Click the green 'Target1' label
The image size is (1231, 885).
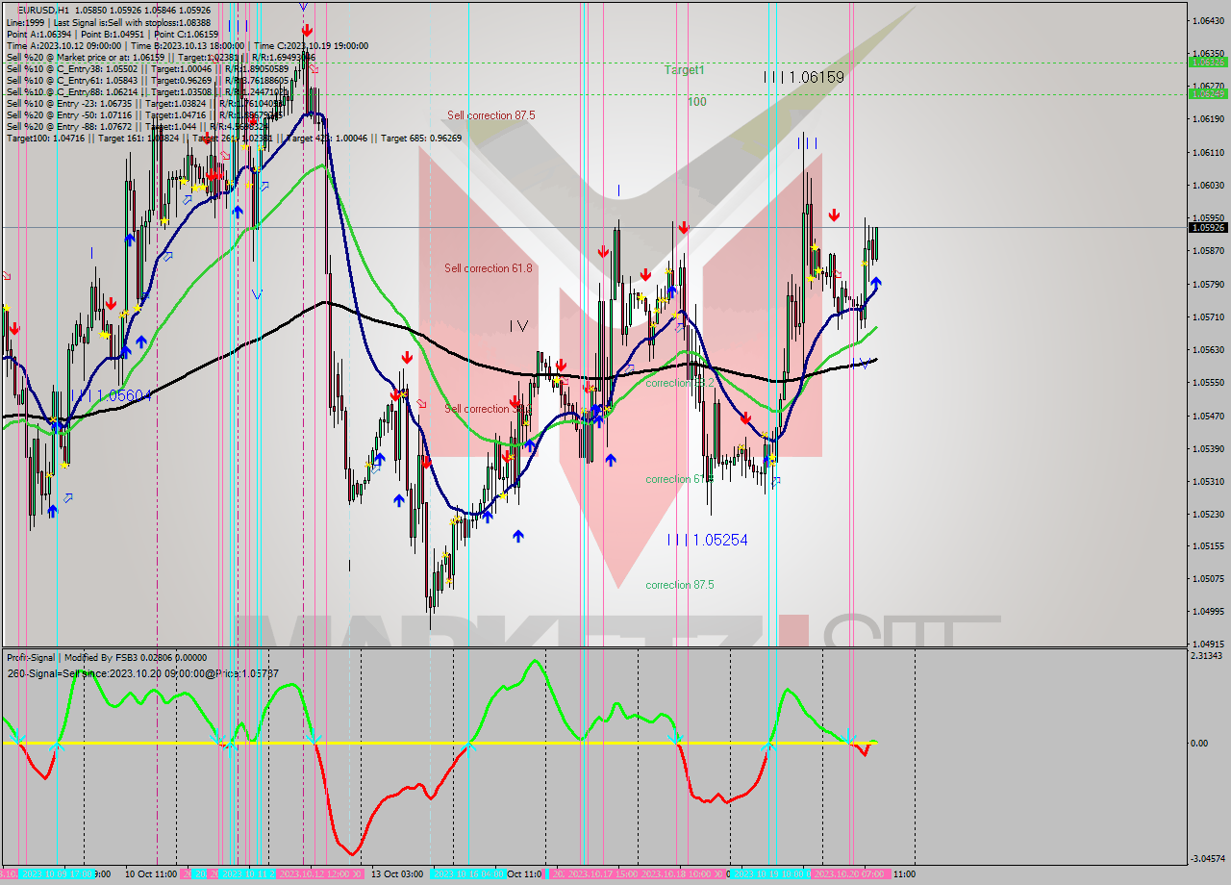[x=684, y=70]
